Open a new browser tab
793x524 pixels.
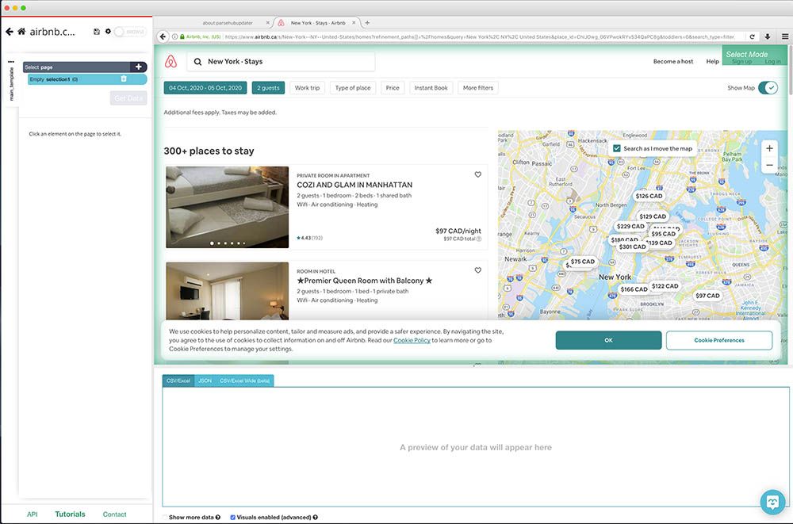click(367, 23)
